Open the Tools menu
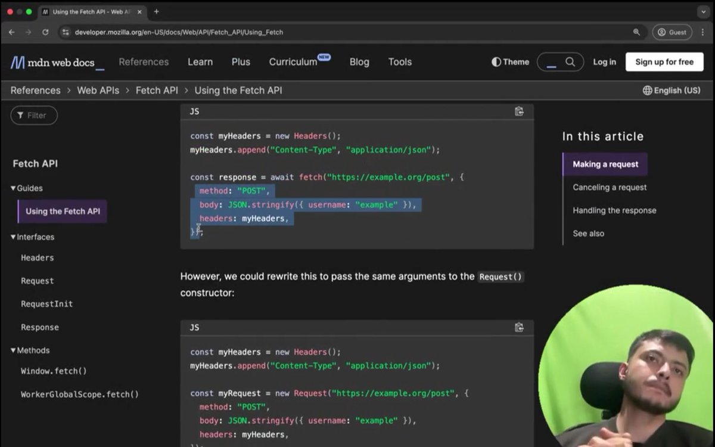 click(400, 62)
